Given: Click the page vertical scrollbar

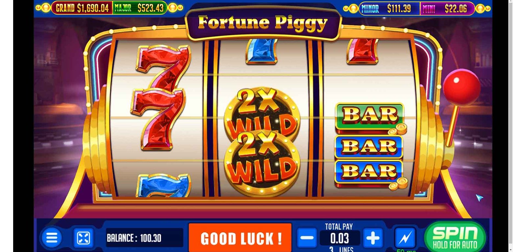Looking at the screenshot, I should point(510,126).
